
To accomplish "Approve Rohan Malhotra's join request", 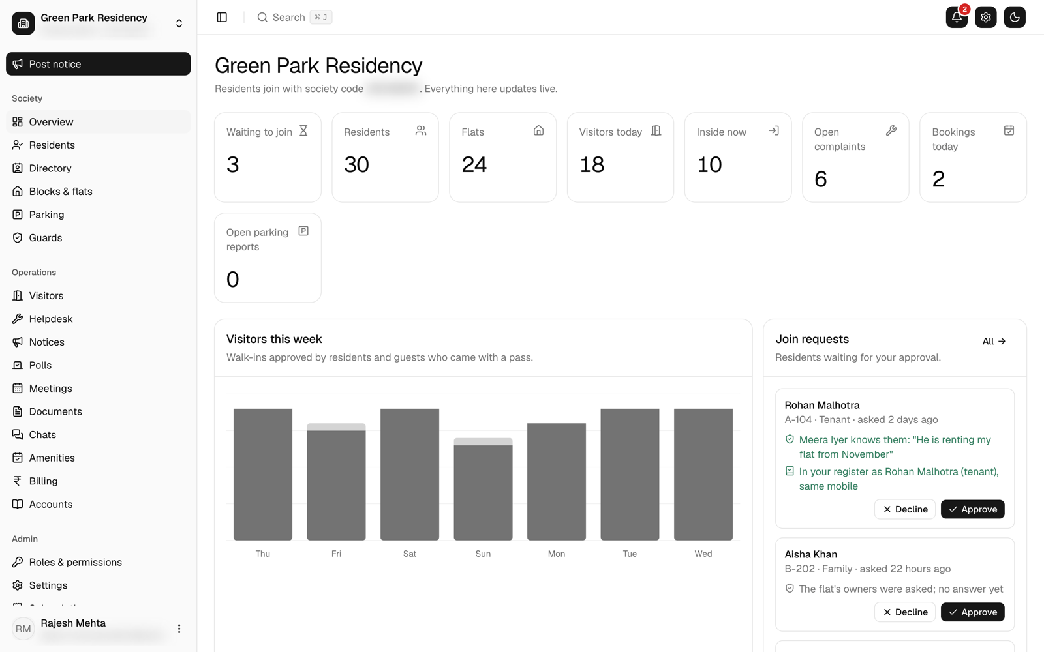I will [972, 509].
